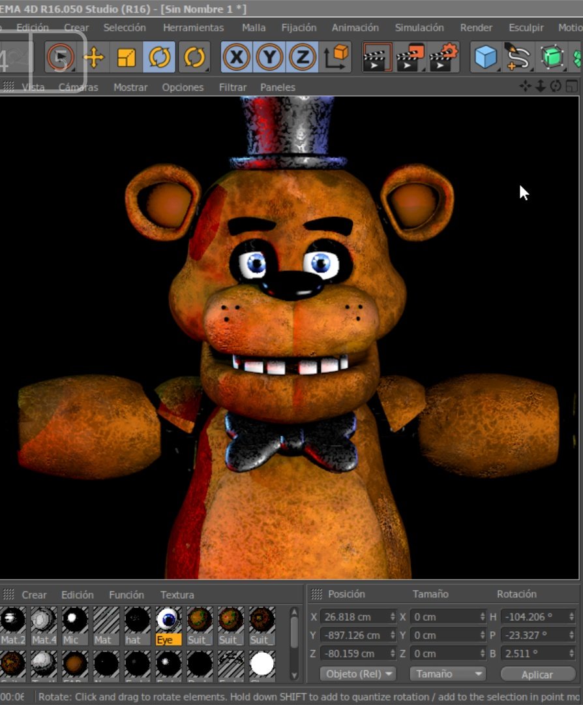Click the Rotation B value stepper

coord(571,653)
